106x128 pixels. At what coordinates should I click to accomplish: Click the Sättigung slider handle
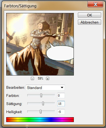pyautogui.click(x=43, y=103)
